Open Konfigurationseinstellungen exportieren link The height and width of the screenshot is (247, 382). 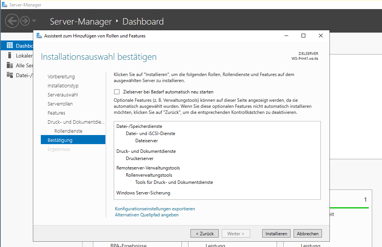(x=155, y=209)
